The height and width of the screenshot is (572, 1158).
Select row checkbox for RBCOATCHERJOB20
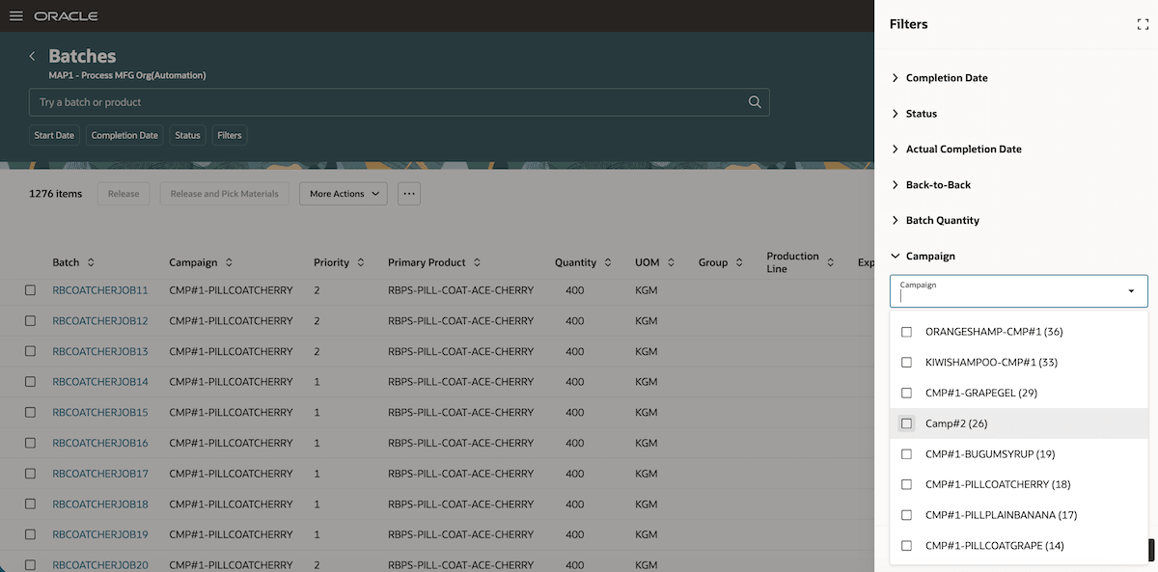tap(30, 565)
